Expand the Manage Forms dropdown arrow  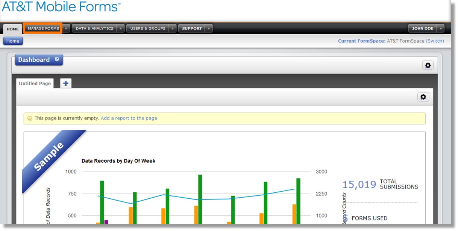click(x=66, y=28)
